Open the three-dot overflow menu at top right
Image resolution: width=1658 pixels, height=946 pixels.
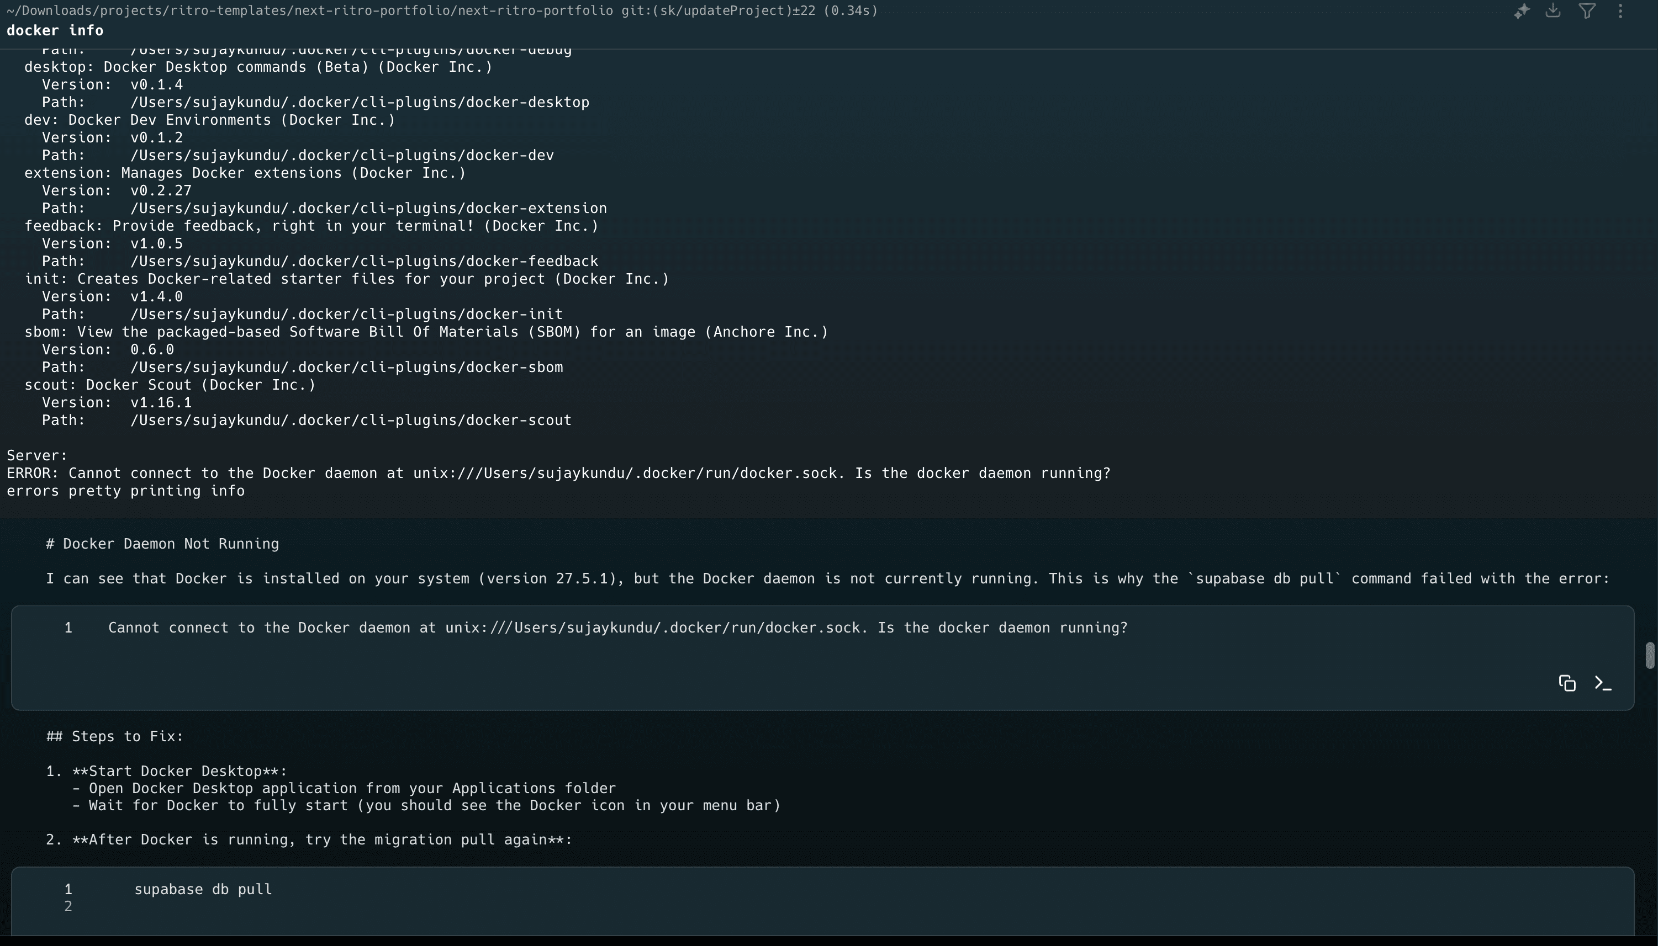point(1621,11)
